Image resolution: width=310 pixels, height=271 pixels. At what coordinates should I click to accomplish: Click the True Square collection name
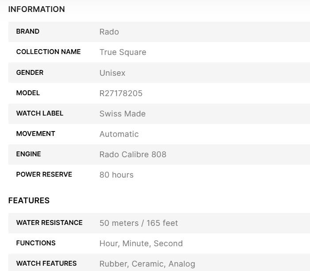coord(123,52)
